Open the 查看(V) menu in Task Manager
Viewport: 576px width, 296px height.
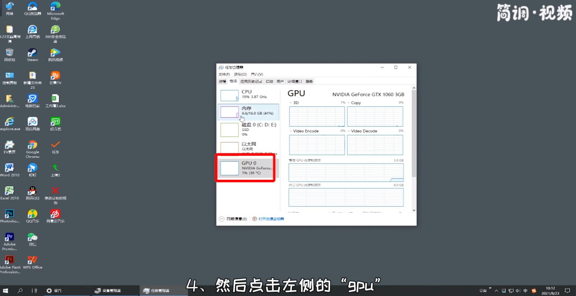pos(257,75)
